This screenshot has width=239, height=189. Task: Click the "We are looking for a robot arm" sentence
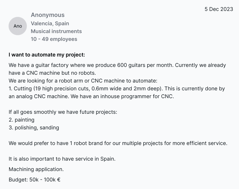coord(83,81)
